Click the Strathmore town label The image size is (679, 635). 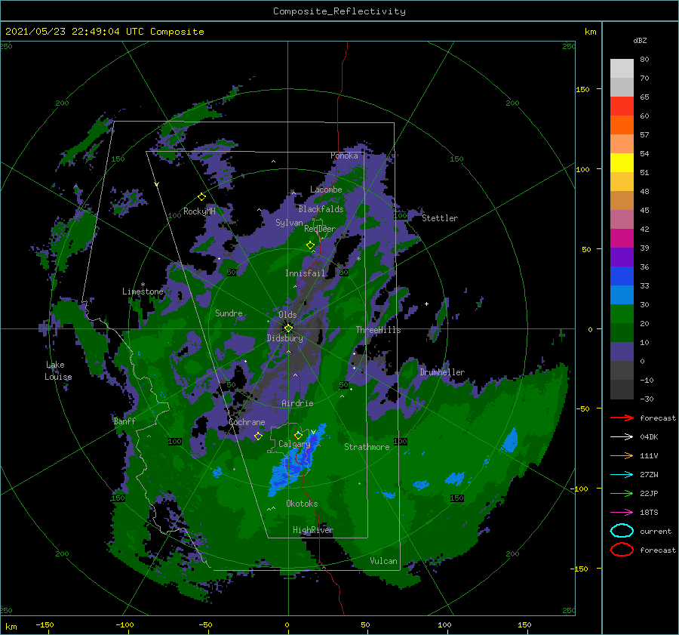367,447
